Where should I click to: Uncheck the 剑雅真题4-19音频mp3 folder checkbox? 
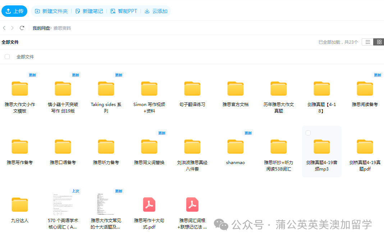point(308,133)
